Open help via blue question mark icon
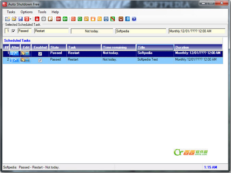 pos(134,19)
